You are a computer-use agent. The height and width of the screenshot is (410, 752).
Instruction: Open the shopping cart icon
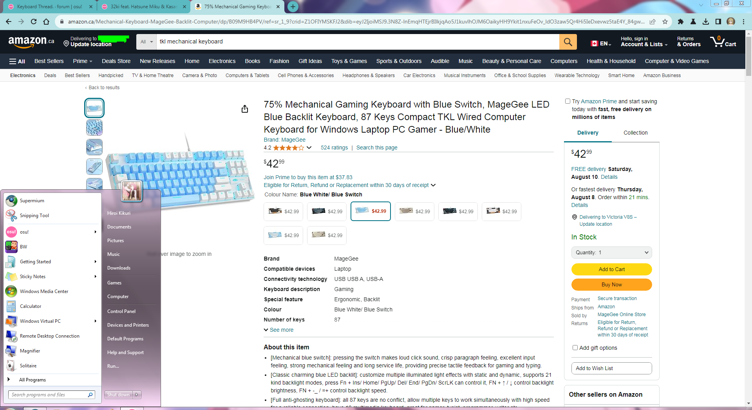(723, 41)
